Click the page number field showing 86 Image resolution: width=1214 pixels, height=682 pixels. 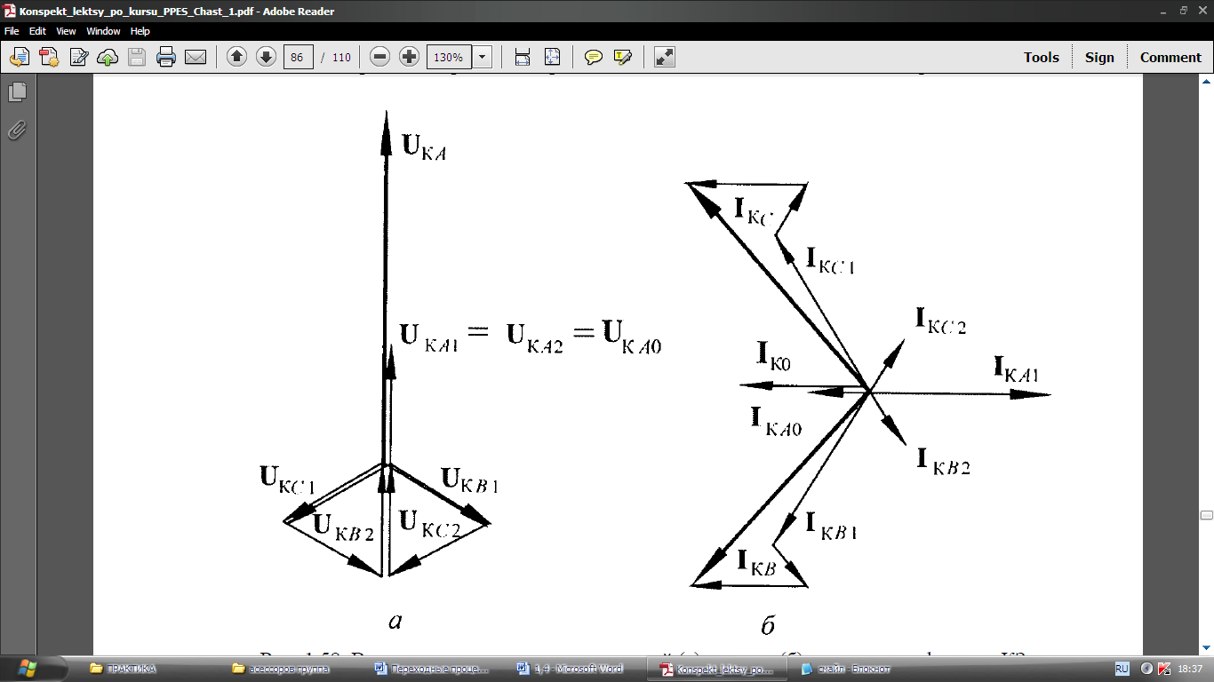(x=298, y=57)
